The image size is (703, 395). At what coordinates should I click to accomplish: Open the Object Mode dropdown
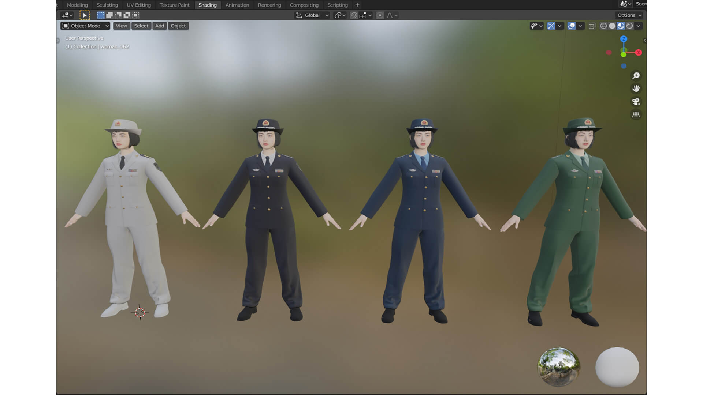coord(86,26)
